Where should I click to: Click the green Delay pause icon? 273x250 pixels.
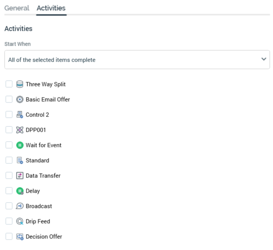pos(19,191)
